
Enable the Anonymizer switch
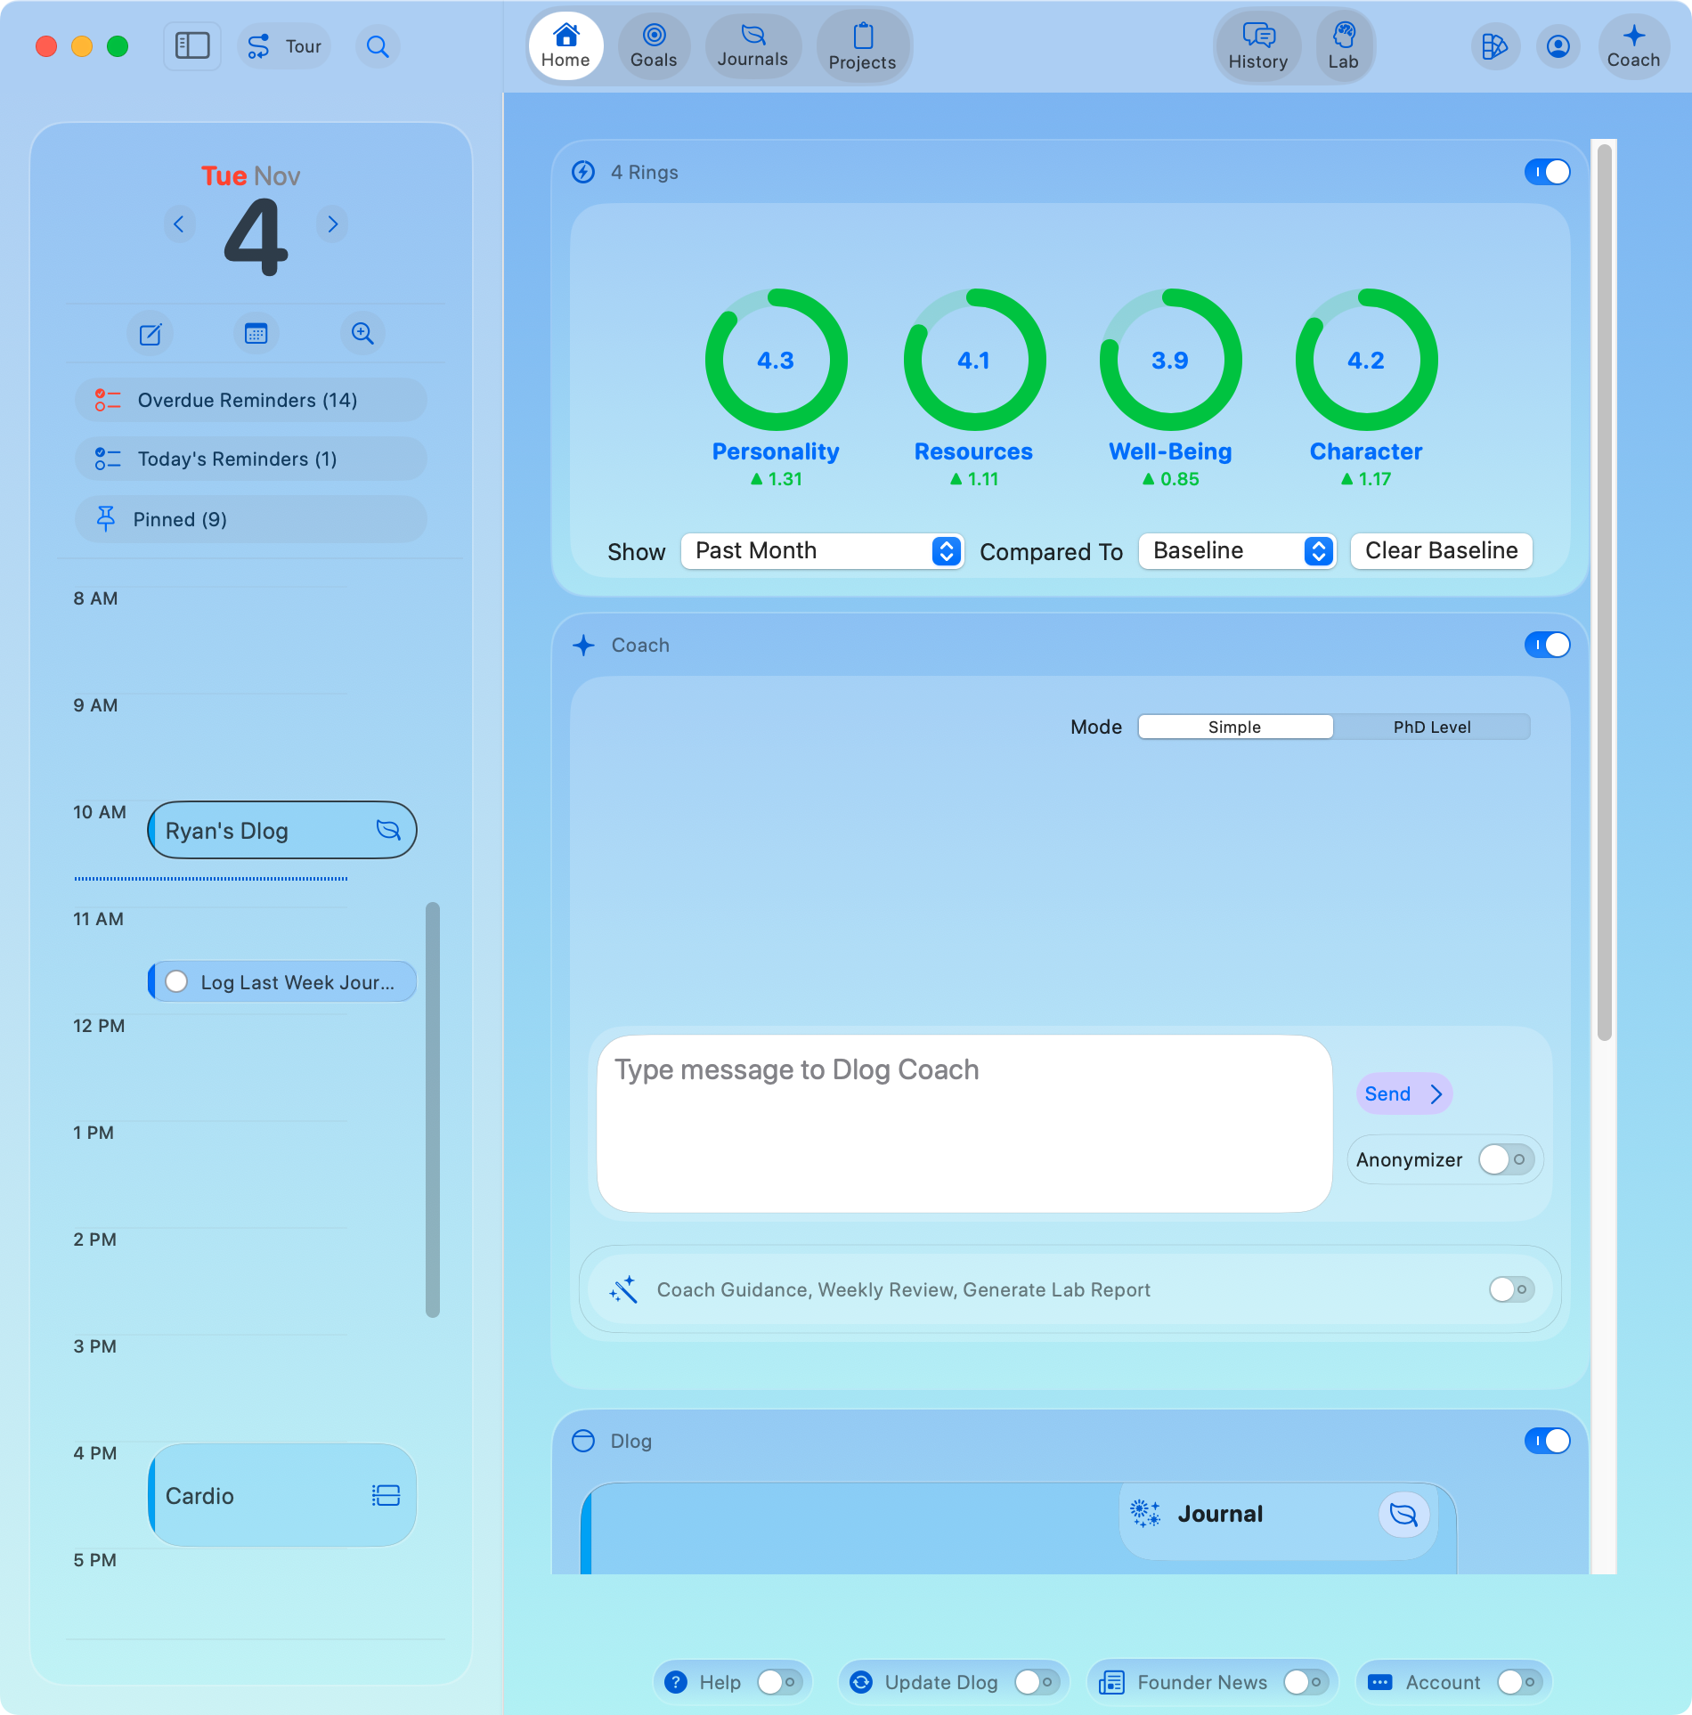coord(1506,1159)
